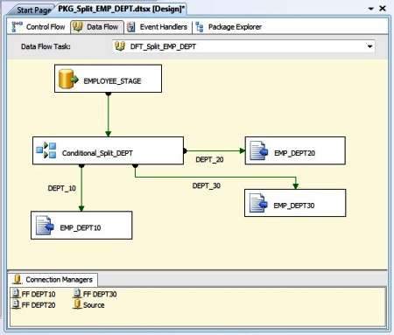394x335 pixels.
Task: Open the Data Flow Task dropdown arrow
Action: pos(369,46)
